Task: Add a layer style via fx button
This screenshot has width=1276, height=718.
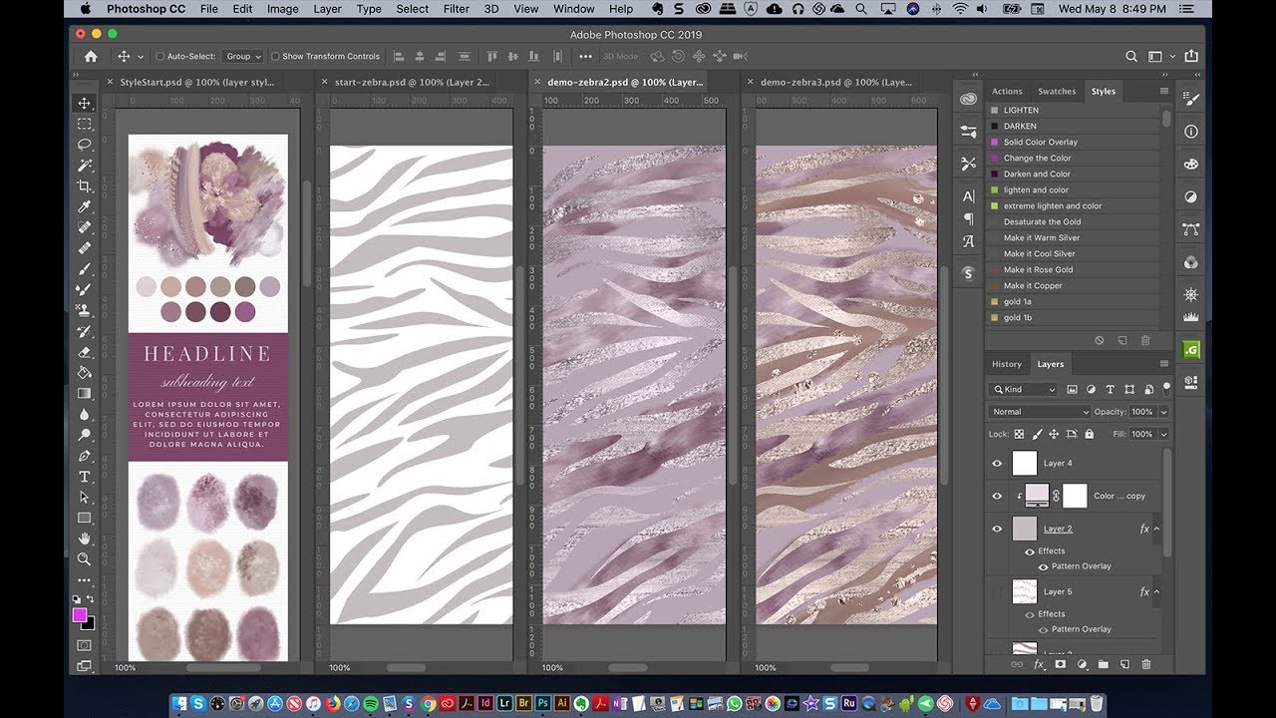Action: [1039, 664]
